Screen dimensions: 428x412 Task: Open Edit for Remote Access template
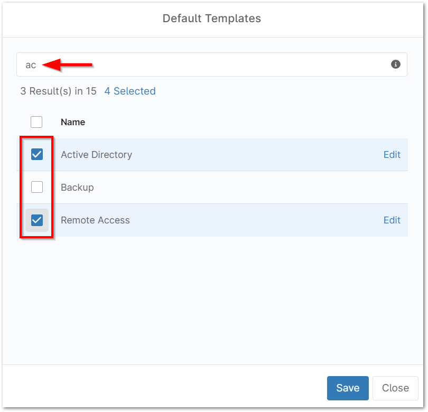[392, 220]
